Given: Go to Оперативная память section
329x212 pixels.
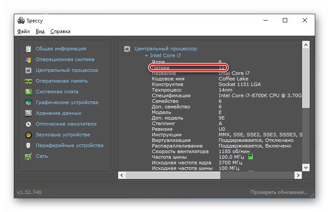Looking at the screenshot, I should tap(62, 81).
